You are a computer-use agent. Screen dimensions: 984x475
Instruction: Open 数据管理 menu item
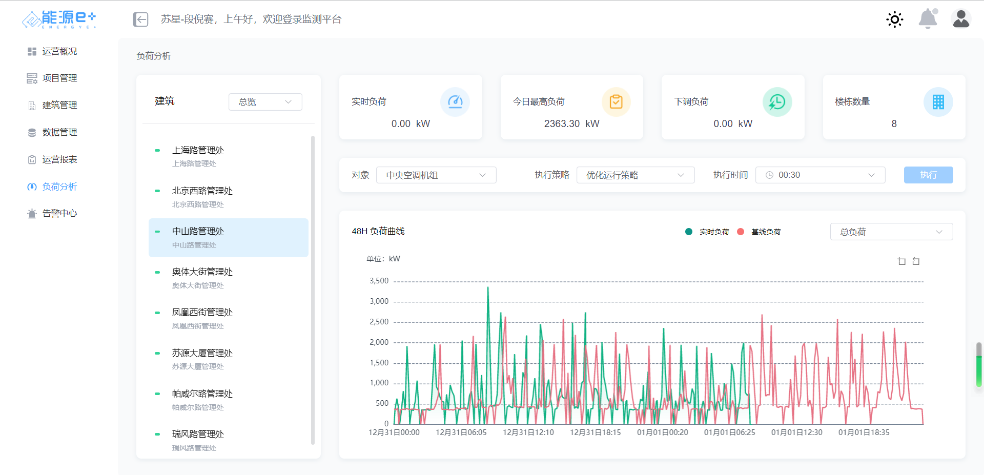pos(59,133)
